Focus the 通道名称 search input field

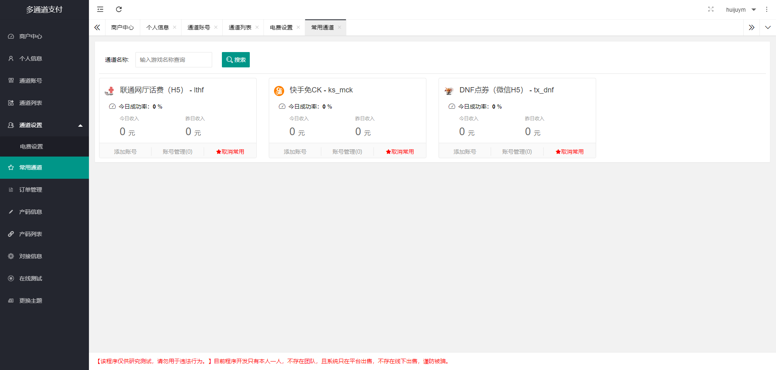[x=174, y=60]
